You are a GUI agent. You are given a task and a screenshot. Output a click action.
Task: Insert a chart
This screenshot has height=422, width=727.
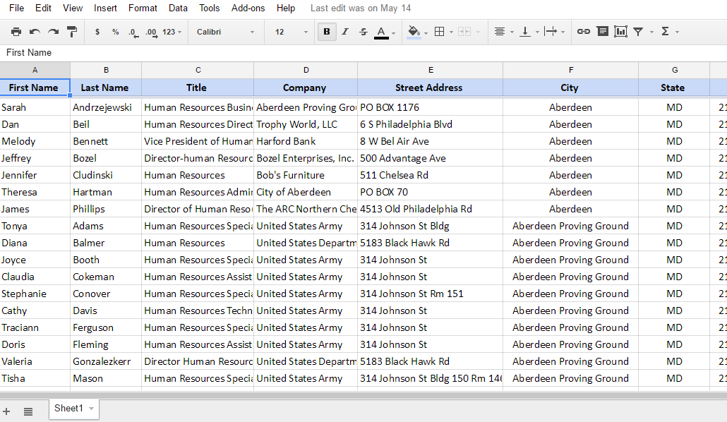[x=620, y=32]
